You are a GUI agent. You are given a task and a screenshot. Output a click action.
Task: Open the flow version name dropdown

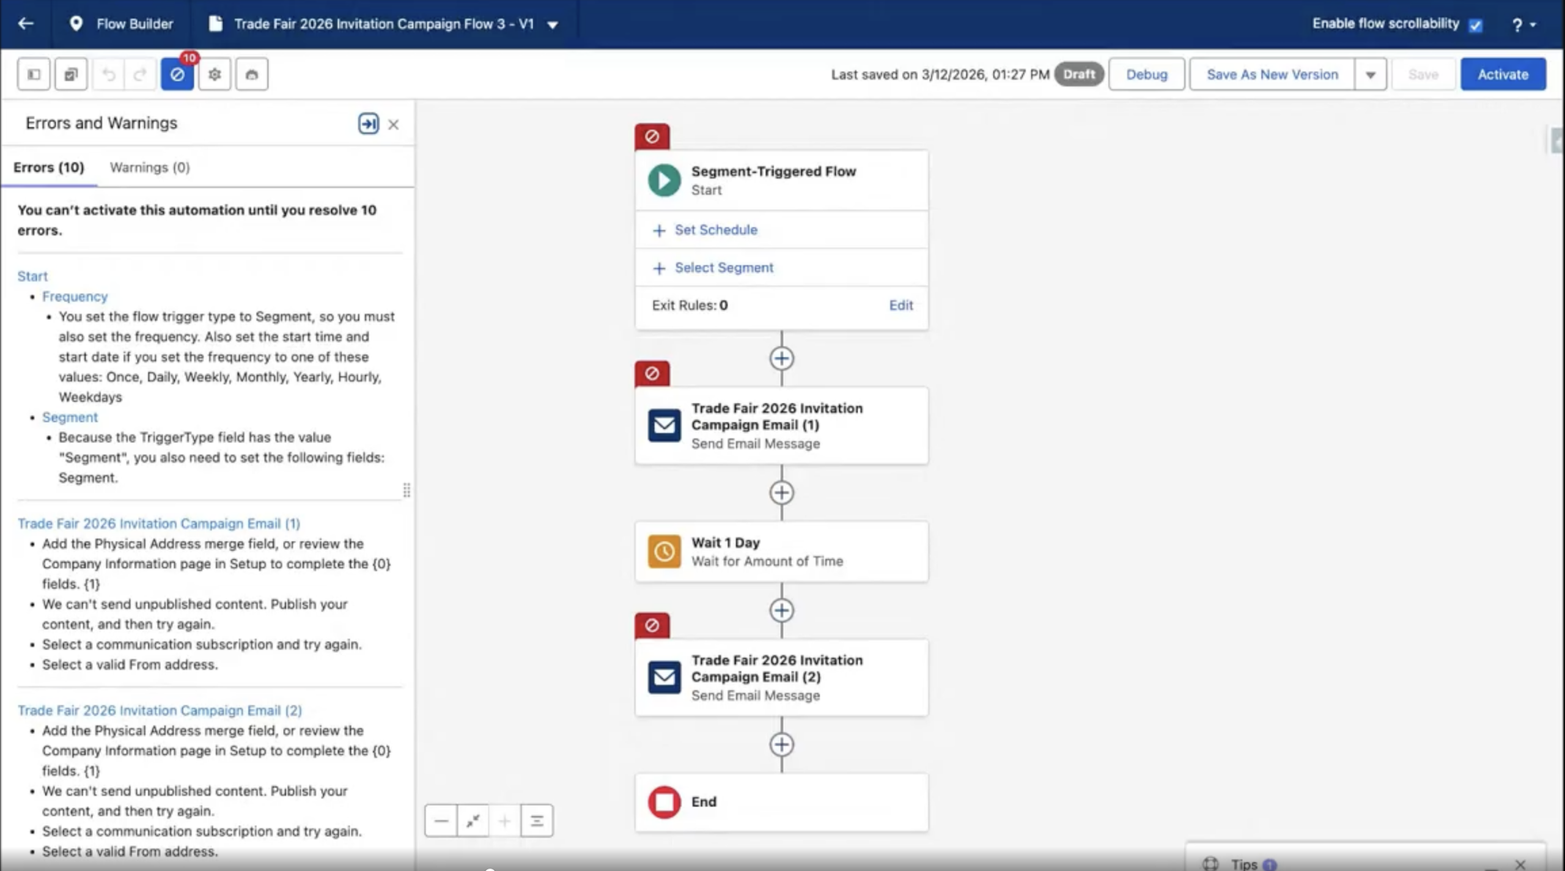(x=553, y=25)
